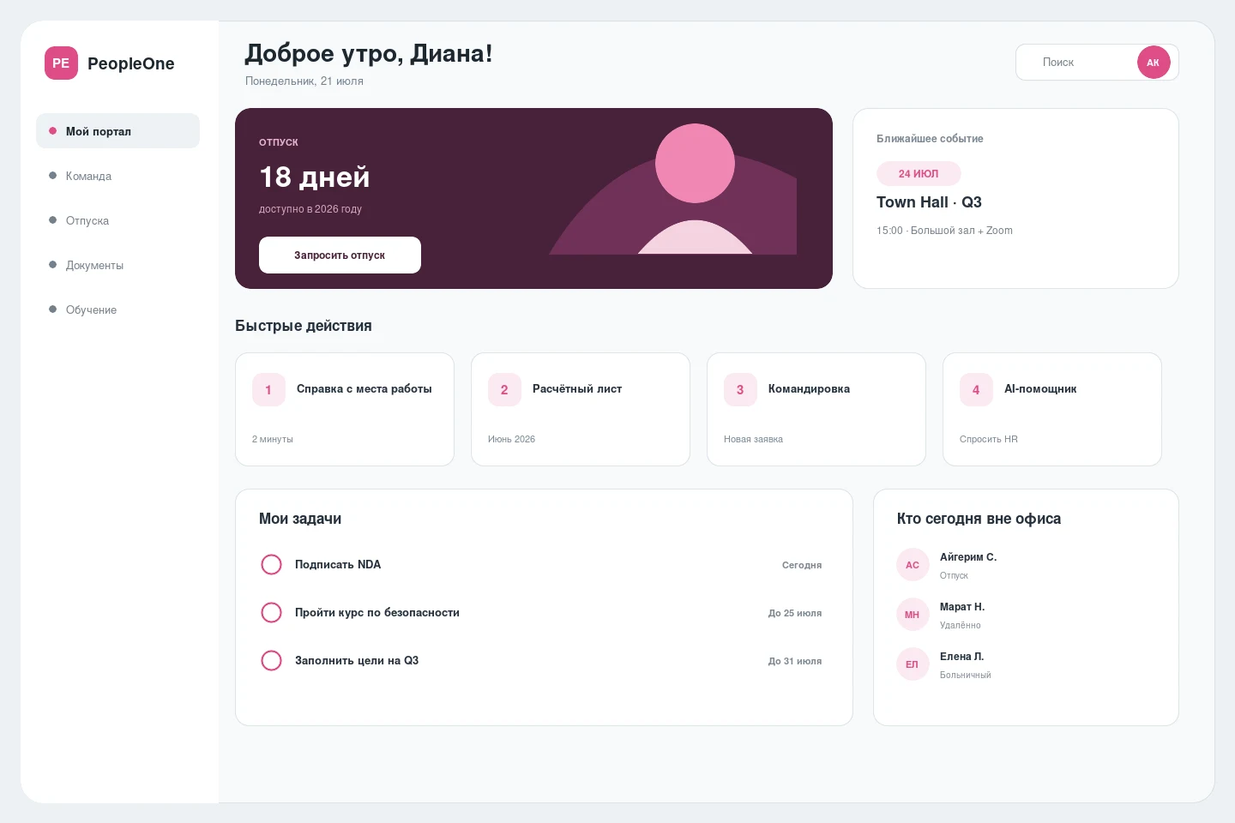Image resolution: width=1235 pixels, height=823 pixels.
Task: Click the До 25 июля due date
Action: [x=795, y=613]
